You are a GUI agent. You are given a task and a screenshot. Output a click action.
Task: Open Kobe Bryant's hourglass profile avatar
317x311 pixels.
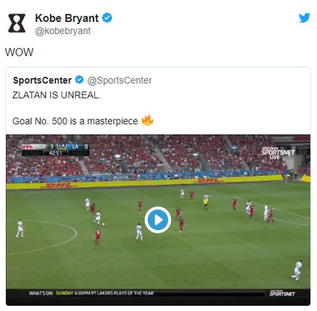tap(17, 23)
